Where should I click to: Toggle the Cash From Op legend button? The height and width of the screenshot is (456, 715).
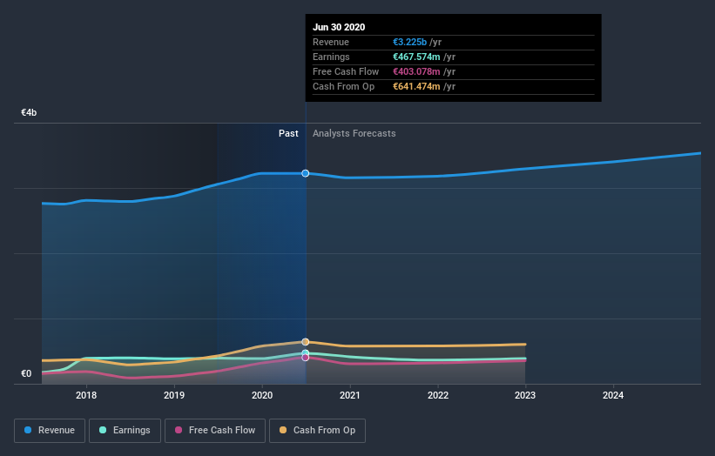tap(317, 431)
